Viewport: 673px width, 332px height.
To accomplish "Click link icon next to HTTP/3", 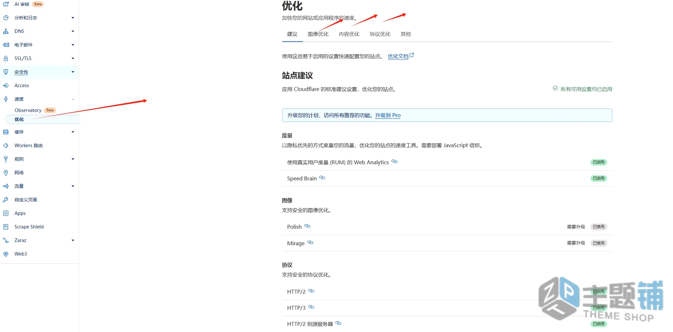I will coord(311,307).
